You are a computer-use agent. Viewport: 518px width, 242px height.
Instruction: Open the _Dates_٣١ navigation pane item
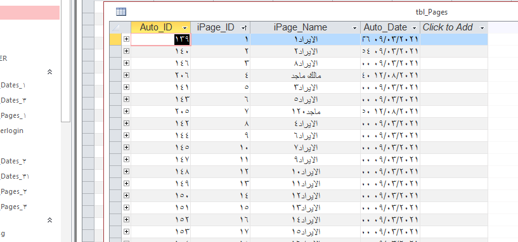pos(15,176)
